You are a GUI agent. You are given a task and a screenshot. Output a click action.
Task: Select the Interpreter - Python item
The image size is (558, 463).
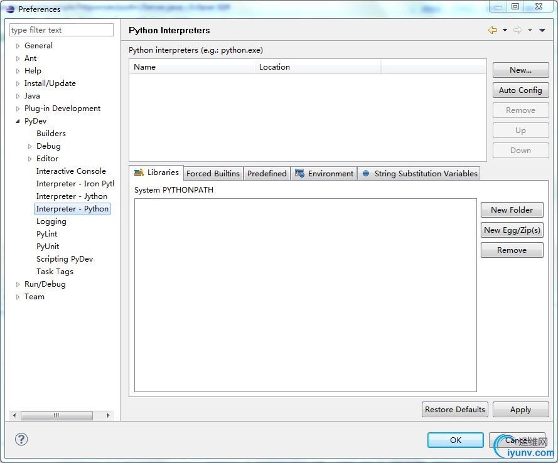pyautogui.click(x=72, y=209)
